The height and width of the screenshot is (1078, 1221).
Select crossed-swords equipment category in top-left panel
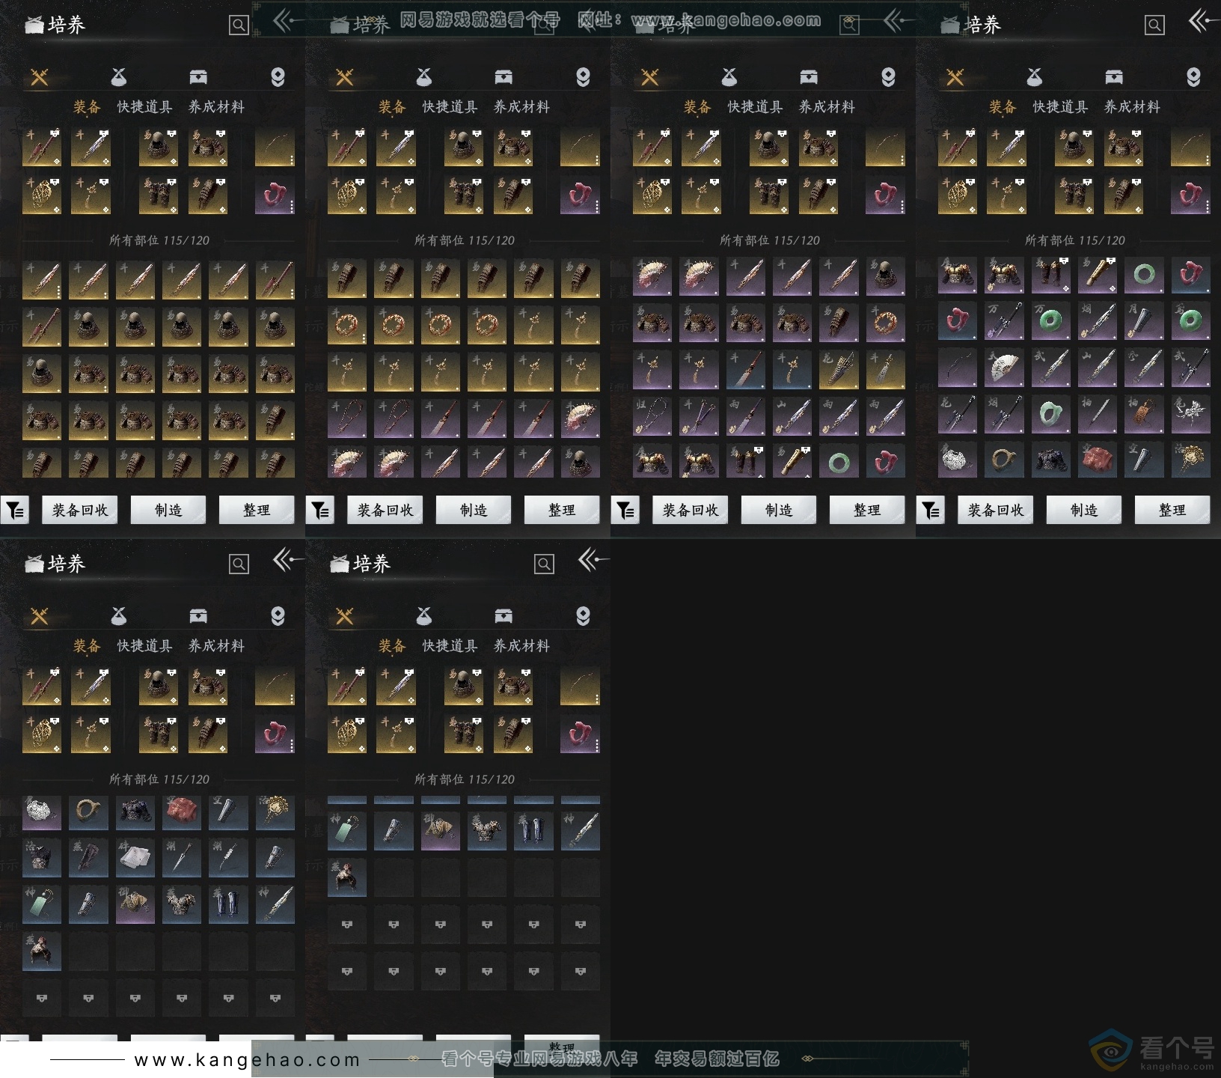40,77
